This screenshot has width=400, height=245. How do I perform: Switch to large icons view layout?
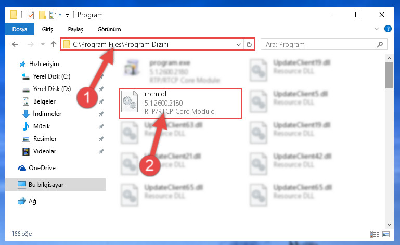[386, 234]
